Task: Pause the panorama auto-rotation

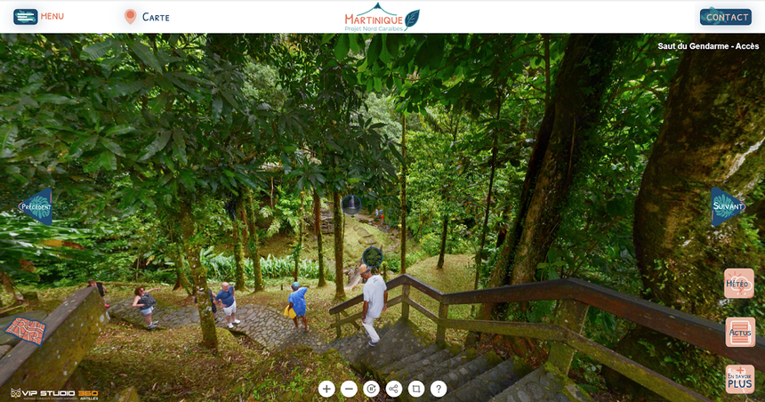Action: (371, 389)
